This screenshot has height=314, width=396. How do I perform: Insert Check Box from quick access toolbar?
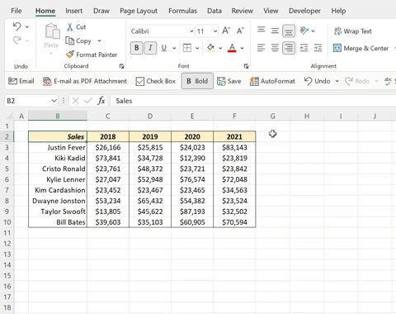pyautogui.click(x=156, y=81)
